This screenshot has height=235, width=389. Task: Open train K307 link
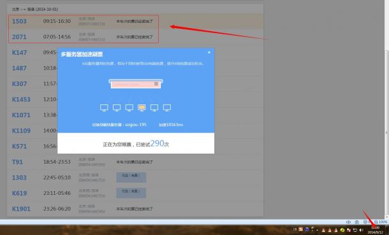[x=19, y=83]
